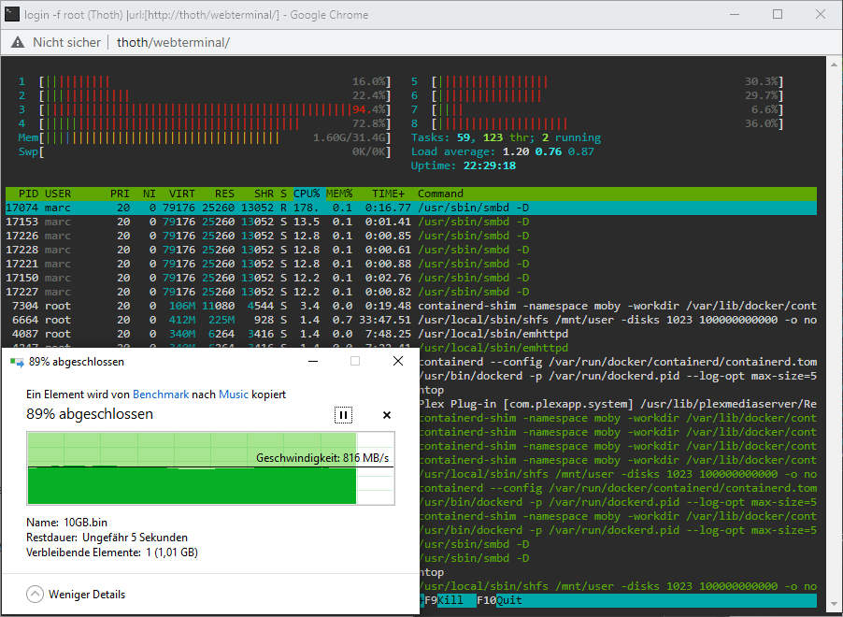Image resolution: width=843 pixels, height=617 pixels.
Task: Select process row PID 17221
Action: click(410, 264)
